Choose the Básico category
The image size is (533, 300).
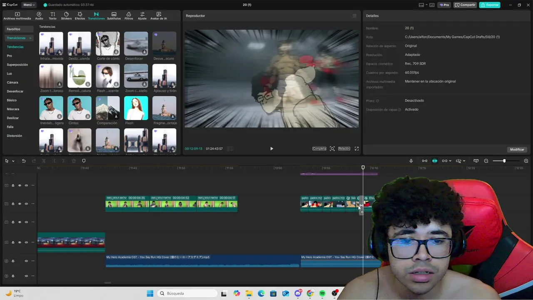tap(12, 100)
